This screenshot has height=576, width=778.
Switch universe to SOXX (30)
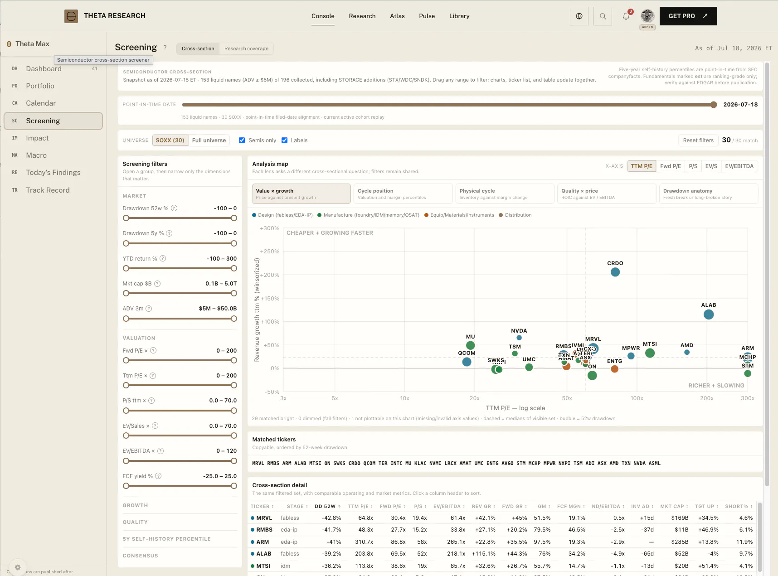tap(170, 140)
